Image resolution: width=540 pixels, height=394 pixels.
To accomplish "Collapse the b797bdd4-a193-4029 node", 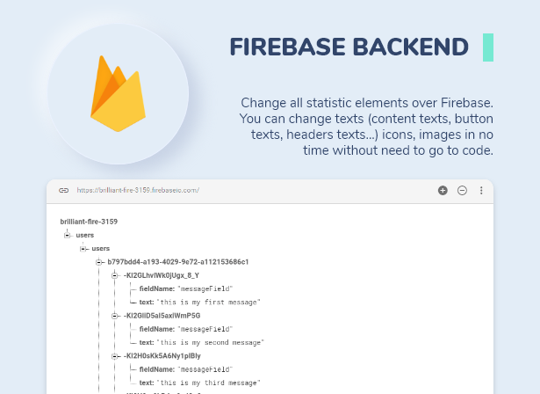I will click(99, 262).
